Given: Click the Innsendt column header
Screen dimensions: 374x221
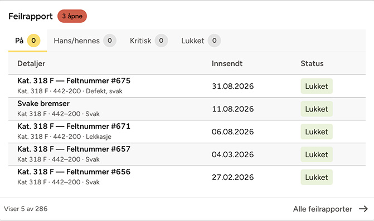Looking at the screenshot, I should [227, 64].
